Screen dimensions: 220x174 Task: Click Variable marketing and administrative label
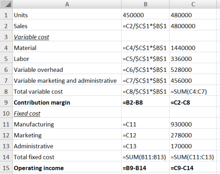65,81
